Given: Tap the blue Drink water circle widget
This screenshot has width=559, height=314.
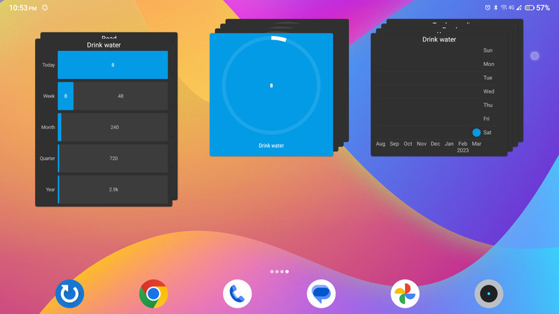Looking at the screenshot, I should tap(272, 95).
